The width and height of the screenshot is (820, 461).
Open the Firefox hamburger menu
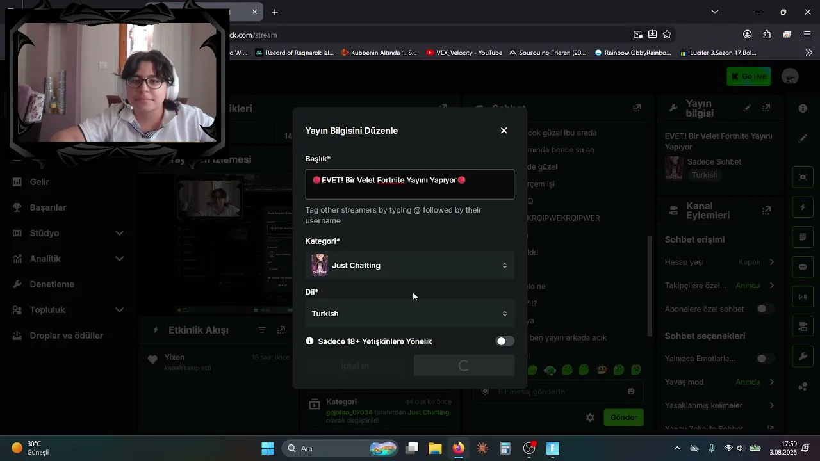(807, 35)
